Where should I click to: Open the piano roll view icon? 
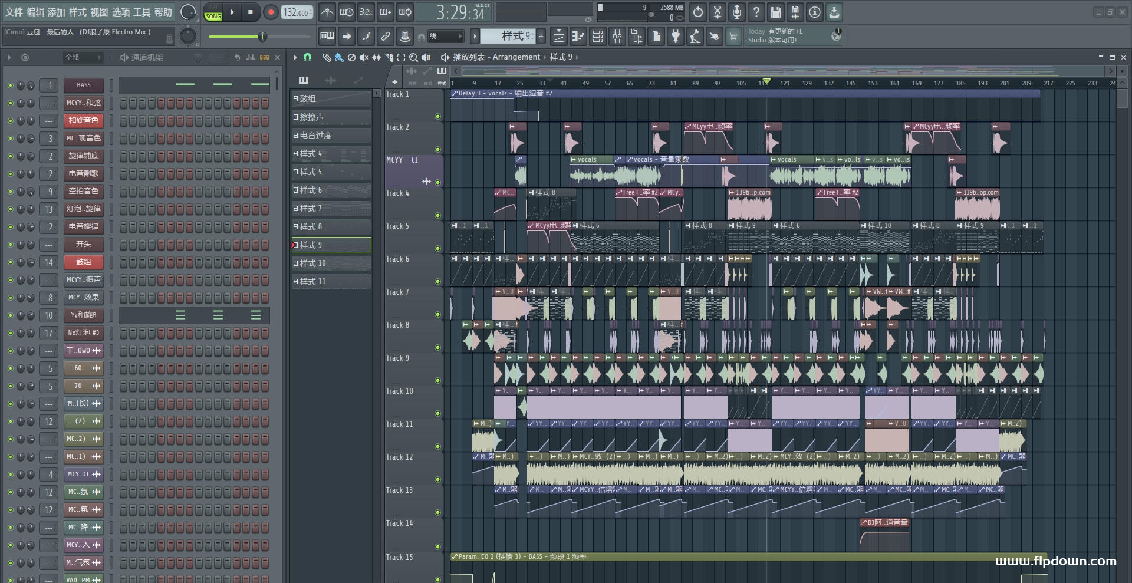click(x=578, y=37)
